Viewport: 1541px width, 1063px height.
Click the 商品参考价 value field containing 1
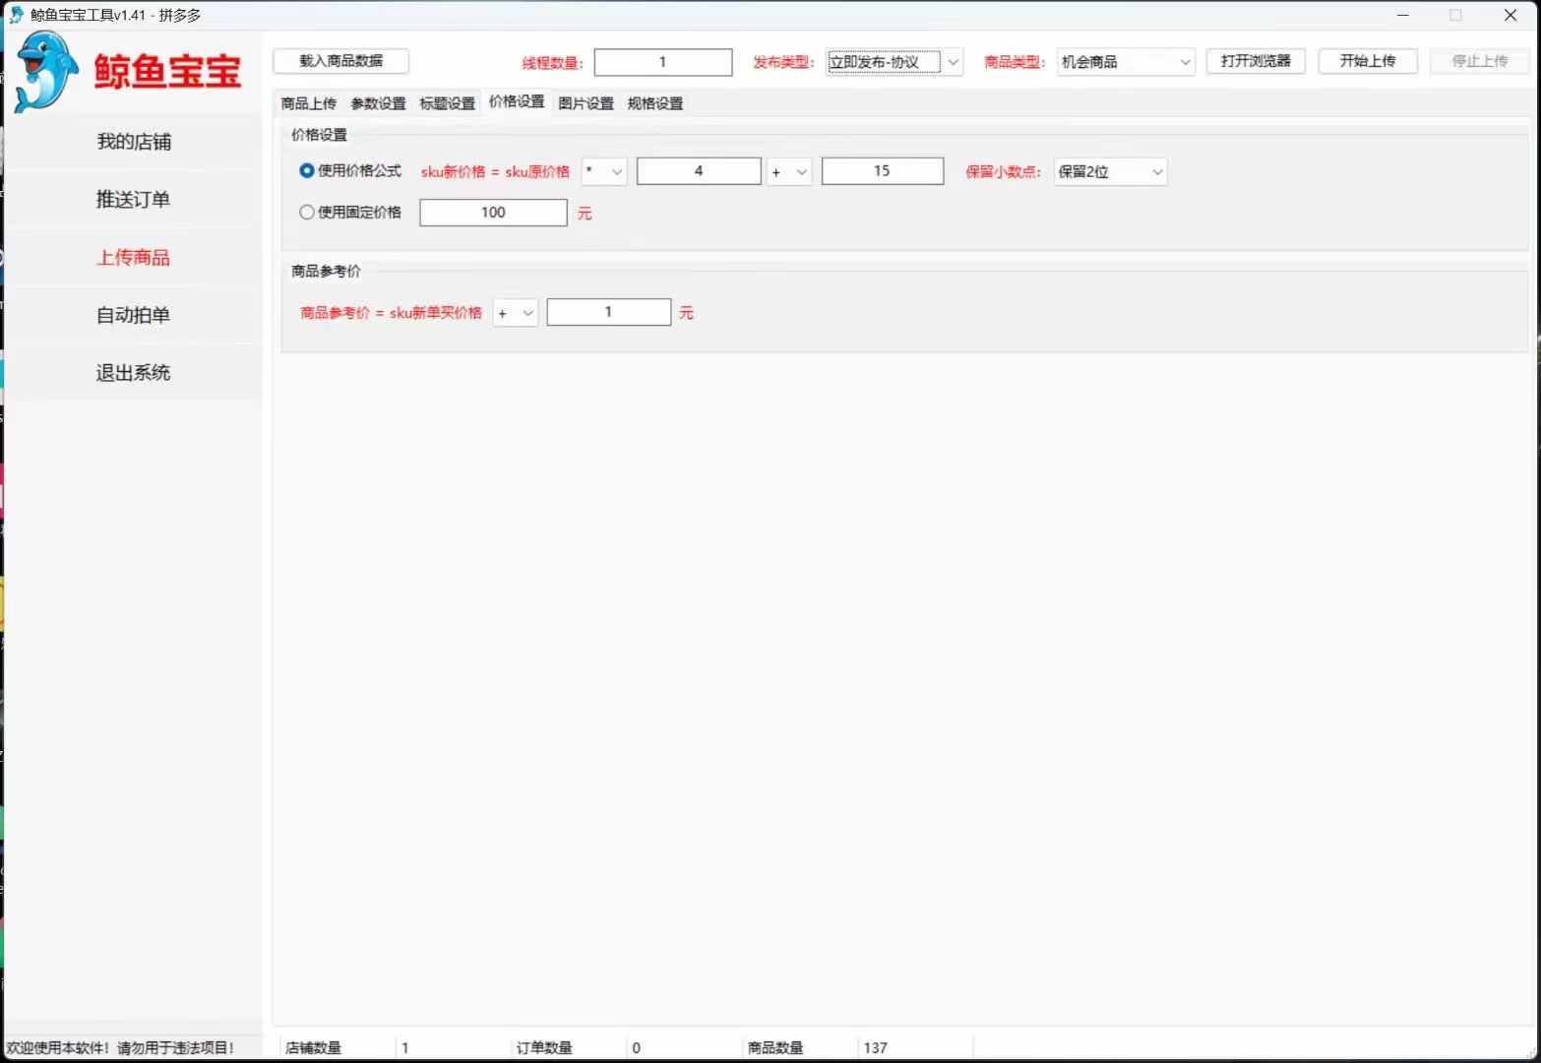point(608,312)
